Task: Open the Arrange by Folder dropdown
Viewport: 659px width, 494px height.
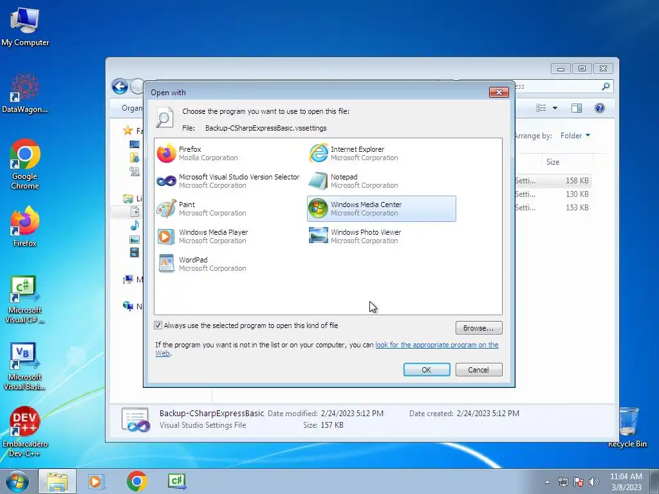Action: click(575, 136)
